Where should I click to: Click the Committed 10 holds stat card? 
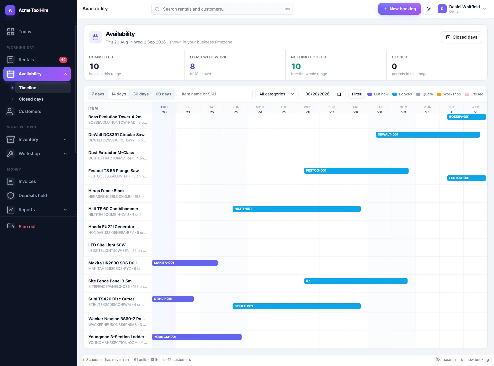coord(134,65)
